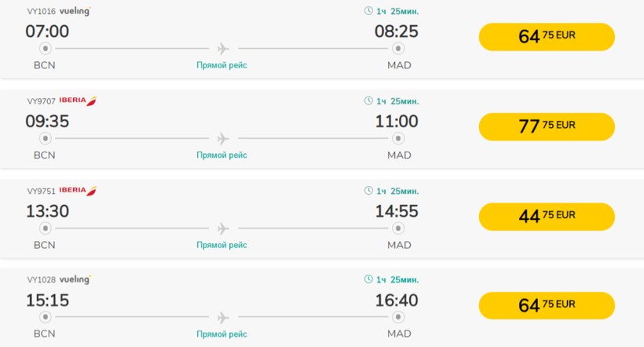644x347 pixels.
Task: Click the airplane icon on the 09:35 flight
Action: (222, 139)
